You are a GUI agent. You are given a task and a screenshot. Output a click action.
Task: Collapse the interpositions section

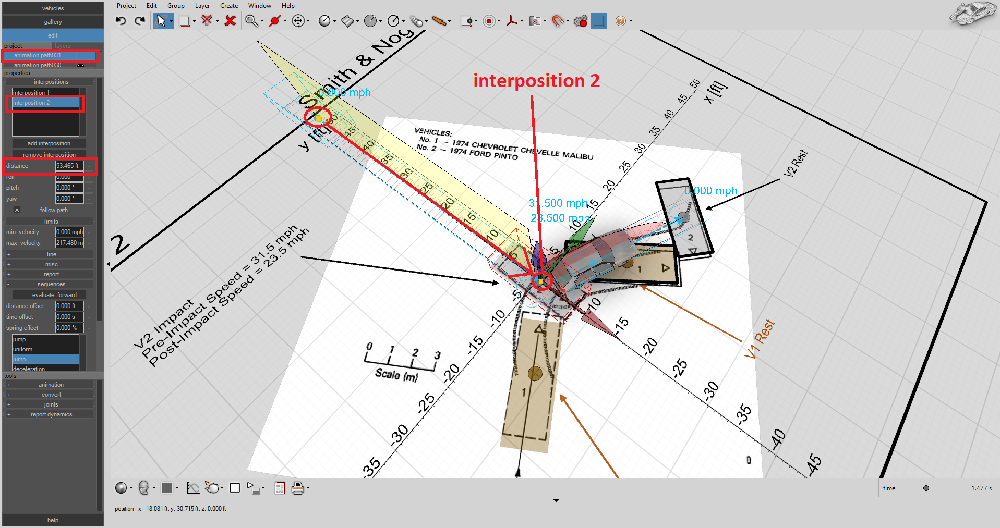click(x=50, y=82)
